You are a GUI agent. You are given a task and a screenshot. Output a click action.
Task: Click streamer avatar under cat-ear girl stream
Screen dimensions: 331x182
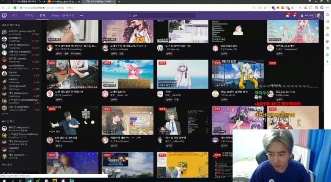click(x=160, y=140)
